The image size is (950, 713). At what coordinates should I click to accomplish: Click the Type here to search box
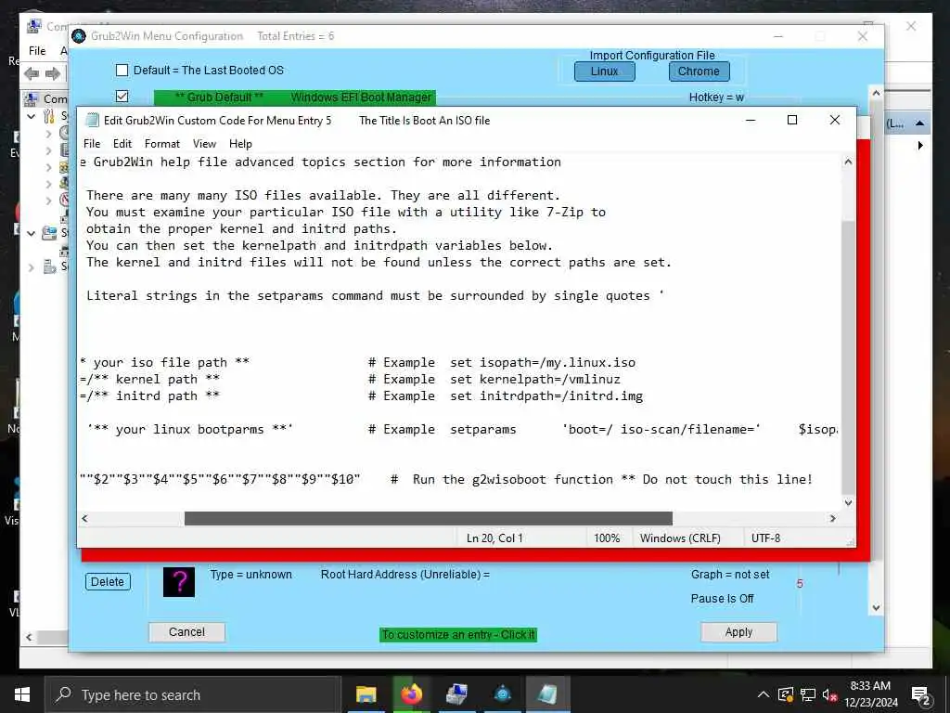pyautogui.click(x=191, y=694)
